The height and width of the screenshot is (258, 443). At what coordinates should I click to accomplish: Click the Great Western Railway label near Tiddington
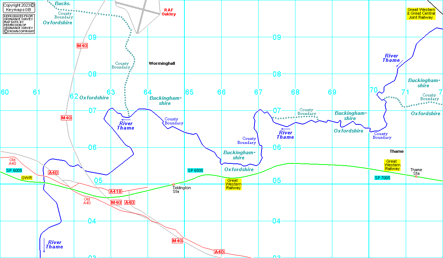233,184
